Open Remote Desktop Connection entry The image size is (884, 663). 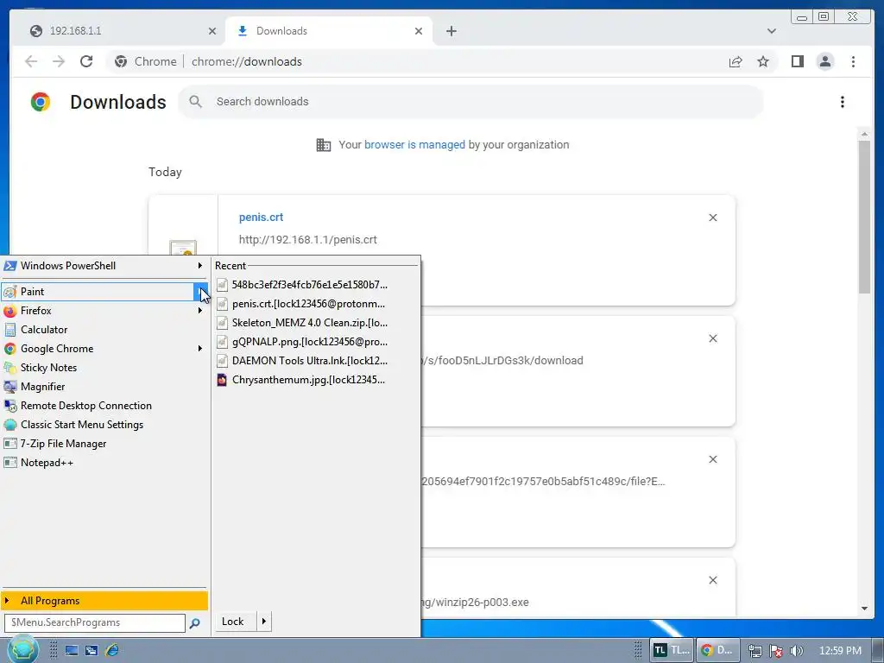coord(104,406)
